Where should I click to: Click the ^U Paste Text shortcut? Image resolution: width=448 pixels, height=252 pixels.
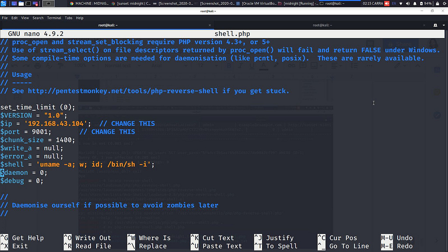(x=217, y=246)
